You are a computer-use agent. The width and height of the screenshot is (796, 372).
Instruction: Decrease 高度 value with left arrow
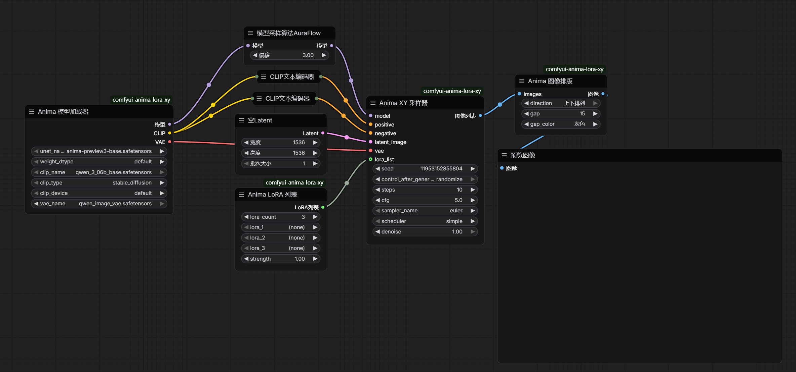[246, 153]
